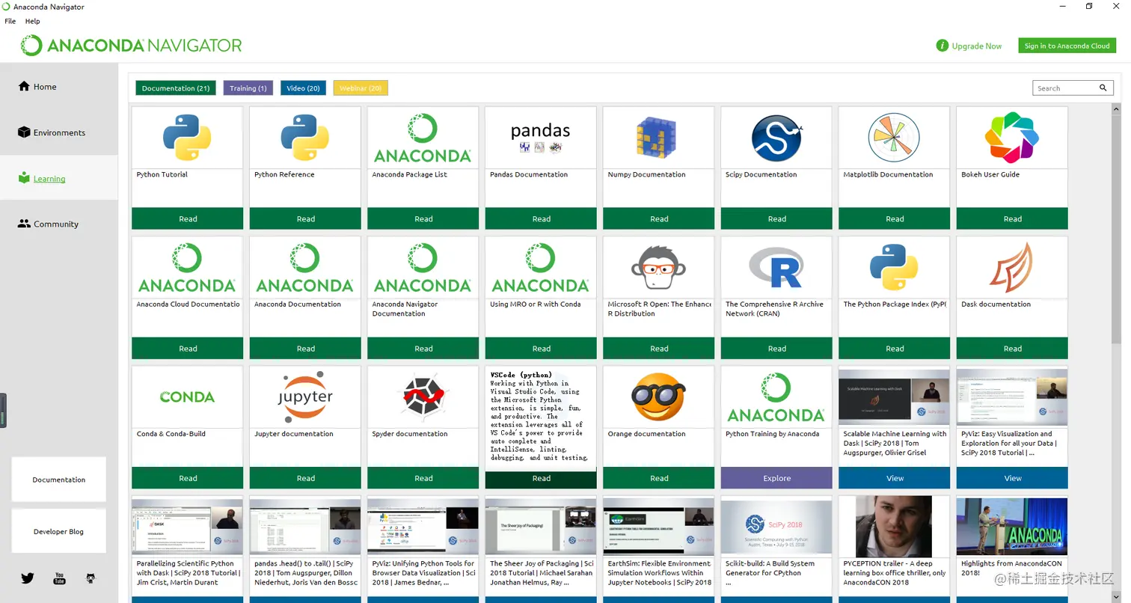Click the Learning book icon

[x=24, y=178]
